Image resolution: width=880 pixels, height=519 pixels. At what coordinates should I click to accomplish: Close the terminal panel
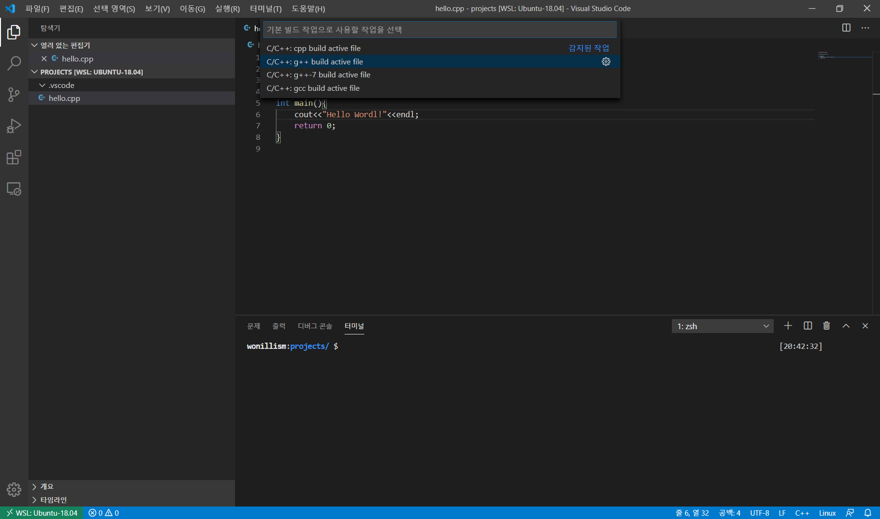865,326
